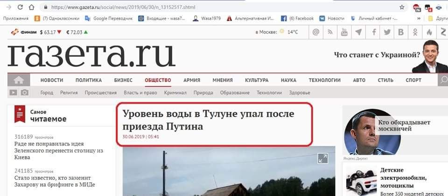Open the site search magnifier
Viewport: 448px width, 196px height.
click(443, 80)
